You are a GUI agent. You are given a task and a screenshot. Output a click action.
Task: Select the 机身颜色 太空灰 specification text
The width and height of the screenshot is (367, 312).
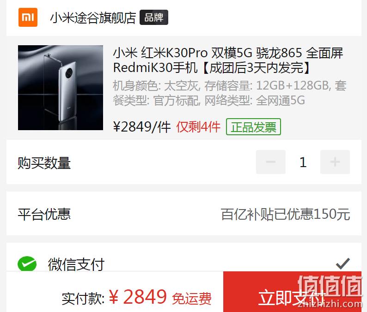(156, 86)
